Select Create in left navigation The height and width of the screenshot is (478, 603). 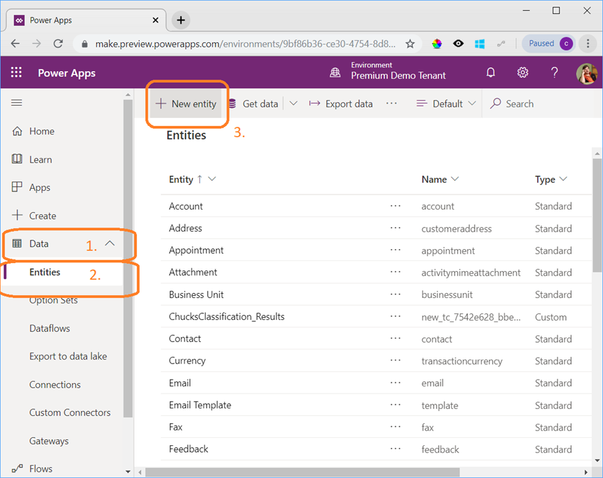42,216
